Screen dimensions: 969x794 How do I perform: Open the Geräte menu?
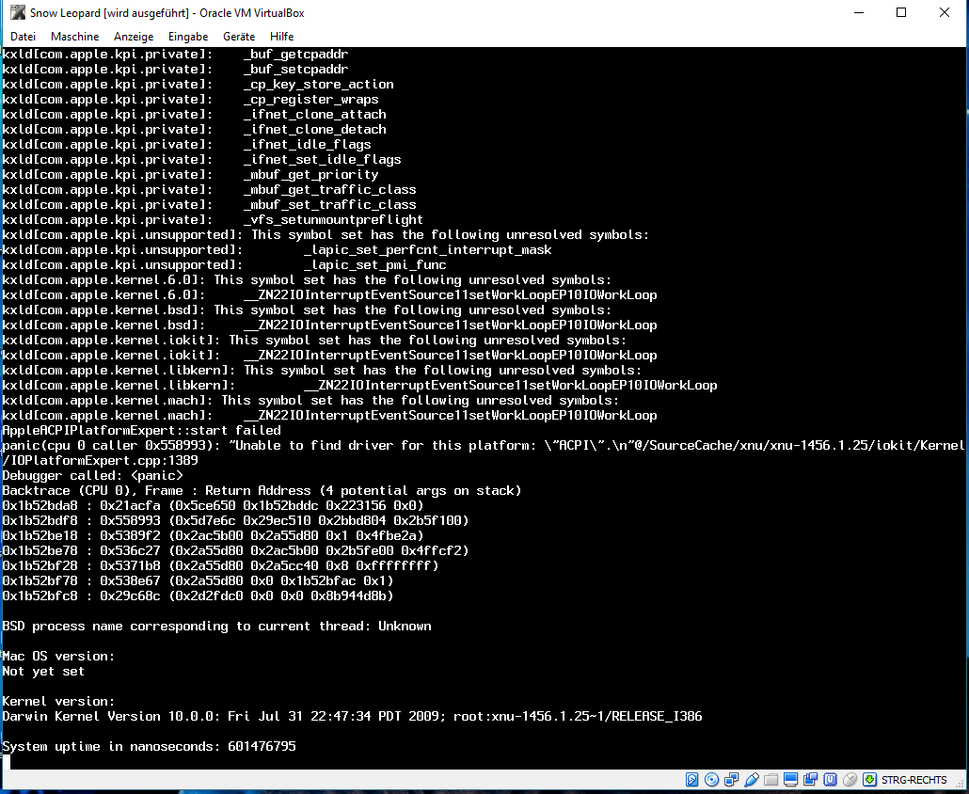(239, 37)
